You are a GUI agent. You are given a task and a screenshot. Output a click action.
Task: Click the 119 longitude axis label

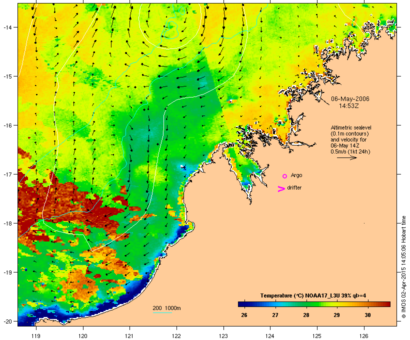[36, 336]
